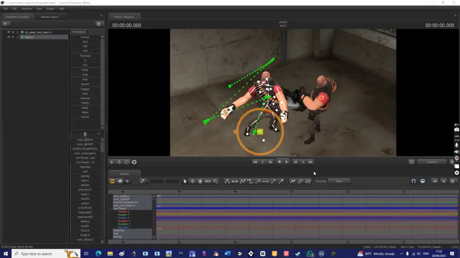Open the viewport settings gear icon

click(x=452, y=162)
